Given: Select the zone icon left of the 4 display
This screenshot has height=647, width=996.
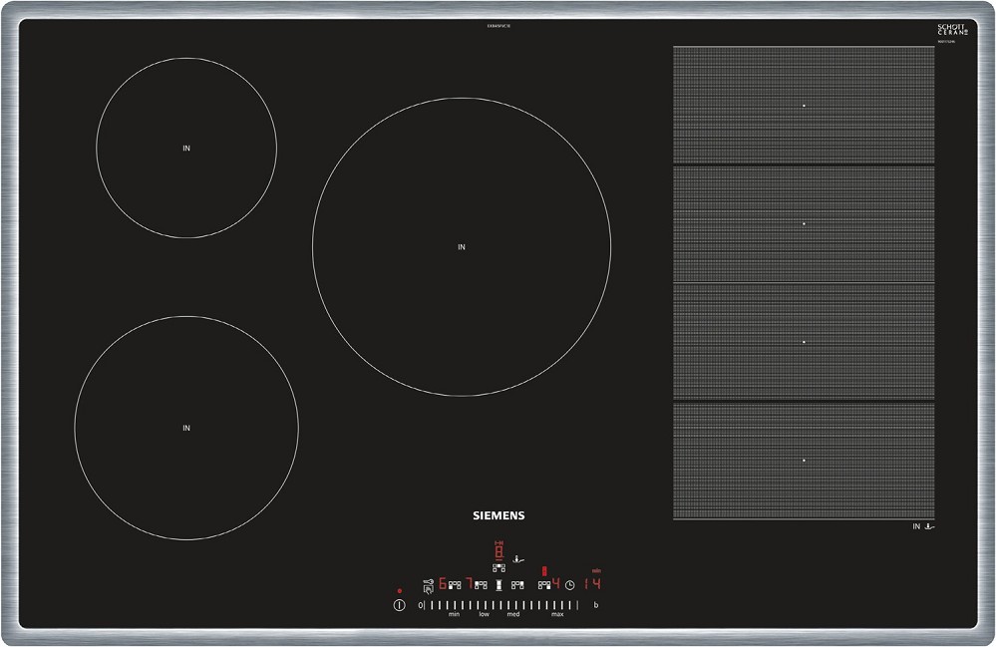Looking at the screenshot, I should 543,585.
